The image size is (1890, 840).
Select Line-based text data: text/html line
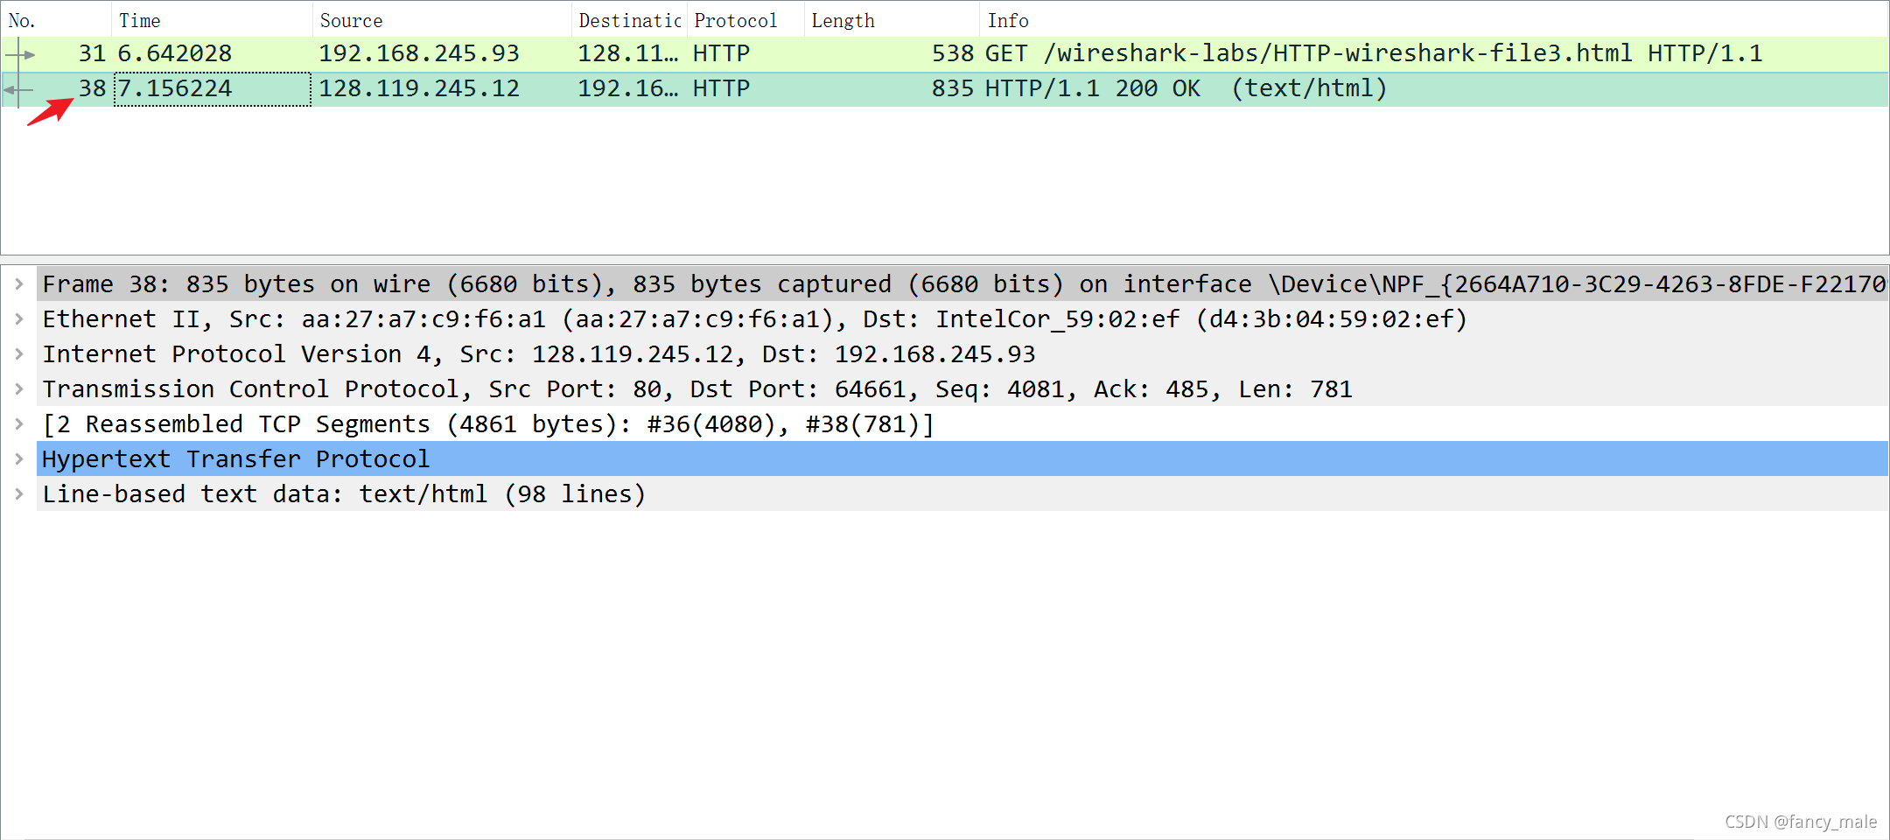(x=962, y=493)
